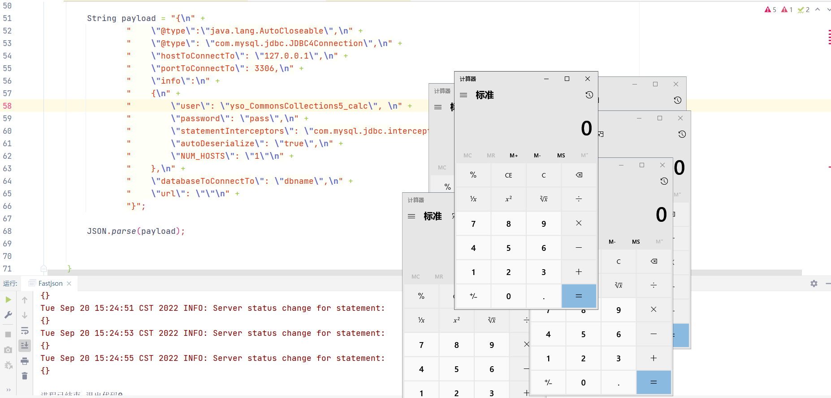Click MS in frontmost calculator

point(561,156)
